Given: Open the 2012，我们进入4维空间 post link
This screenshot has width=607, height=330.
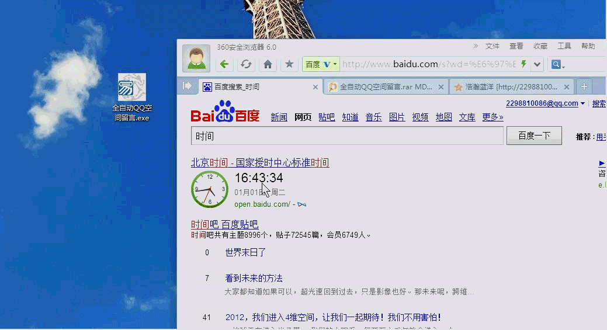Looking at the screenshot, I should point(333,318).
